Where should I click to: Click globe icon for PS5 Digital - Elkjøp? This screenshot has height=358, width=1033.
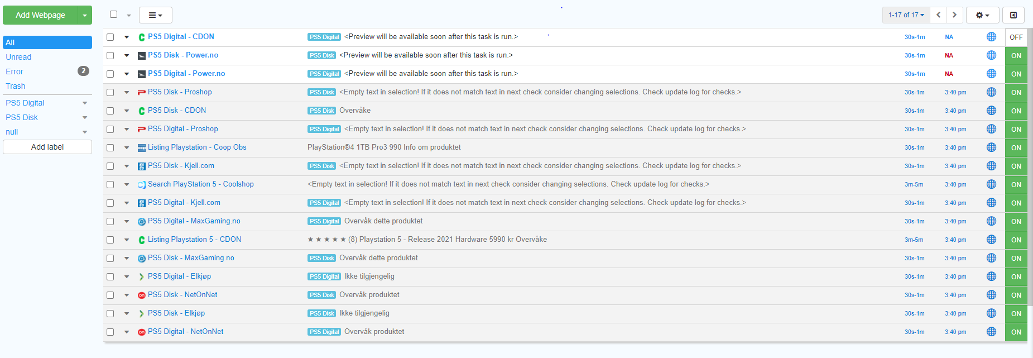tap(991, 276)
